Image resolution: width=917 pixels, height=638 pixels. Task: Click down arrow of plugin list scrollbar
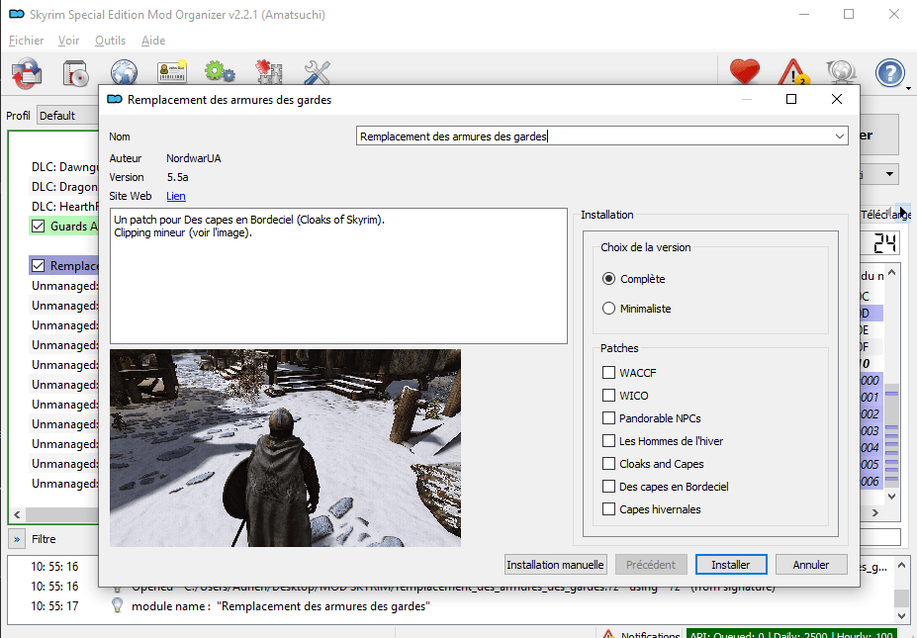pos(892,496)
